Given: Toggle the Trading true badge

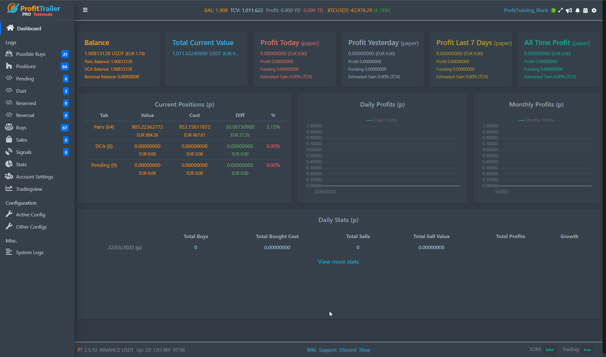Looking at the screenshot, I should [x=587, y=350].
